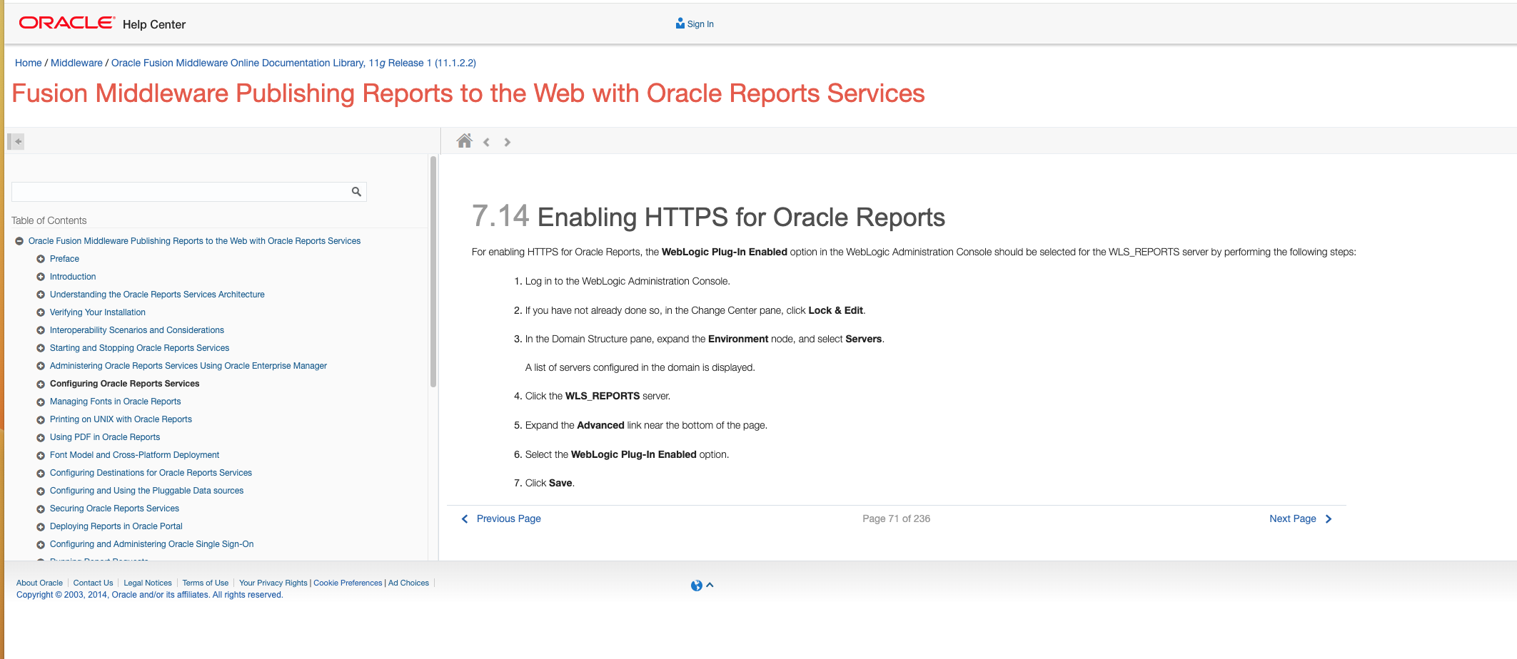The image size is (1517, 659).
Task: Expand Configuring Oracle Reports Services node
Action: (41, 384)
